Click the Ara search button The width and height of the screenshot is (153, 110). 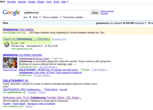tap(95, 13)
